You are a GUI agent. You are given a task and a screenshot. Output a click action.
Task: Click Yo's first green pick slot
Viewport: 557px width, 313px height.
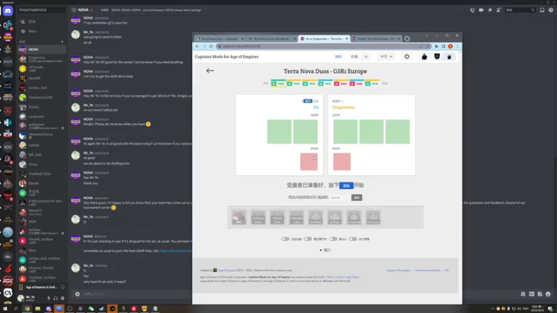[x=279, y=131]
